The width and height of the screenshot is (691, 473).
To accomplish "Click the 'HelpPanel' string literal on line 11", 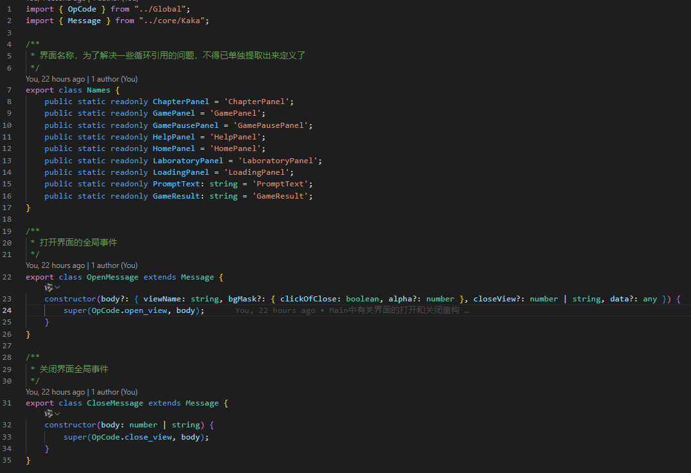I will pos(235,137).
